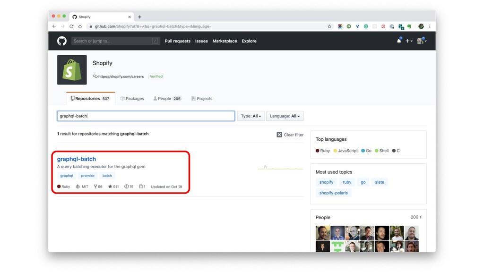The width and height of the screenshot is (484, 272).
Task: Click the repository filter box containing graphql-batch
Action: 146,116
